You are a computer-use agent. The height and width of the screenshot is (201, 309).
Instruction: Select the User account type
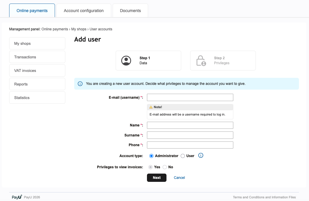pyautogui.click(x=182, y=156)
